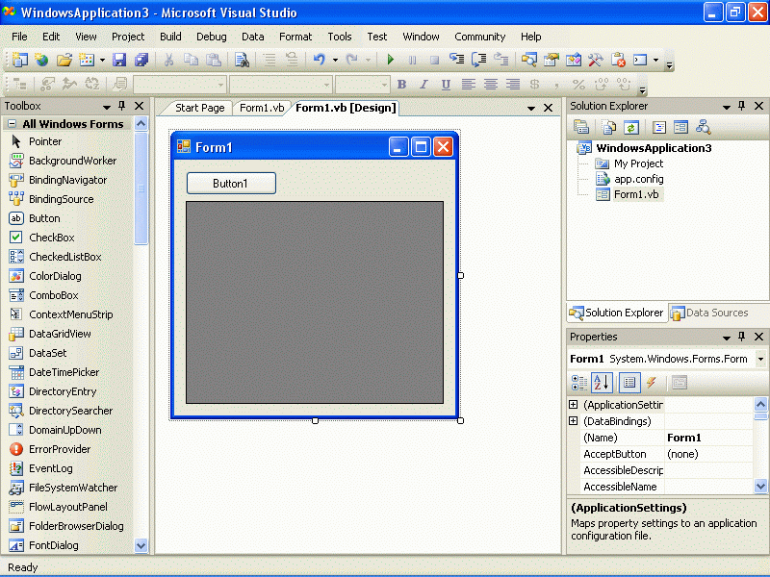
Task: Start debugging with the green play arrow
Action: click(391, 60)
